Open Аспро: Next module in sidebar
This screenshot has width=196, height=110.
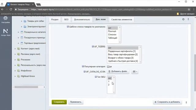pos(6,31)
